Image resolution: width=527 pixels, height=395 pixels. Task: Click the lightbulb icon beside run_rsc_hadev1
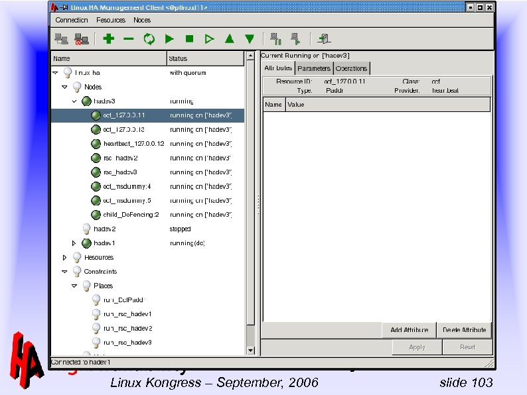96,314
